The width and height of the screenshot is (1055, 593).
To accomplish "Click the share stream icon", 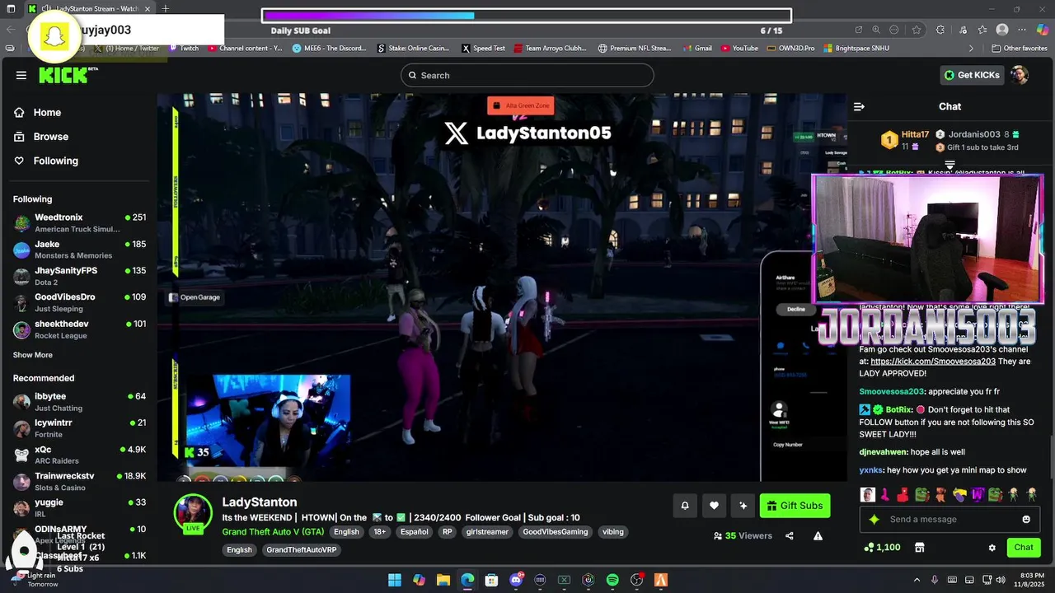I will [790, 535].
